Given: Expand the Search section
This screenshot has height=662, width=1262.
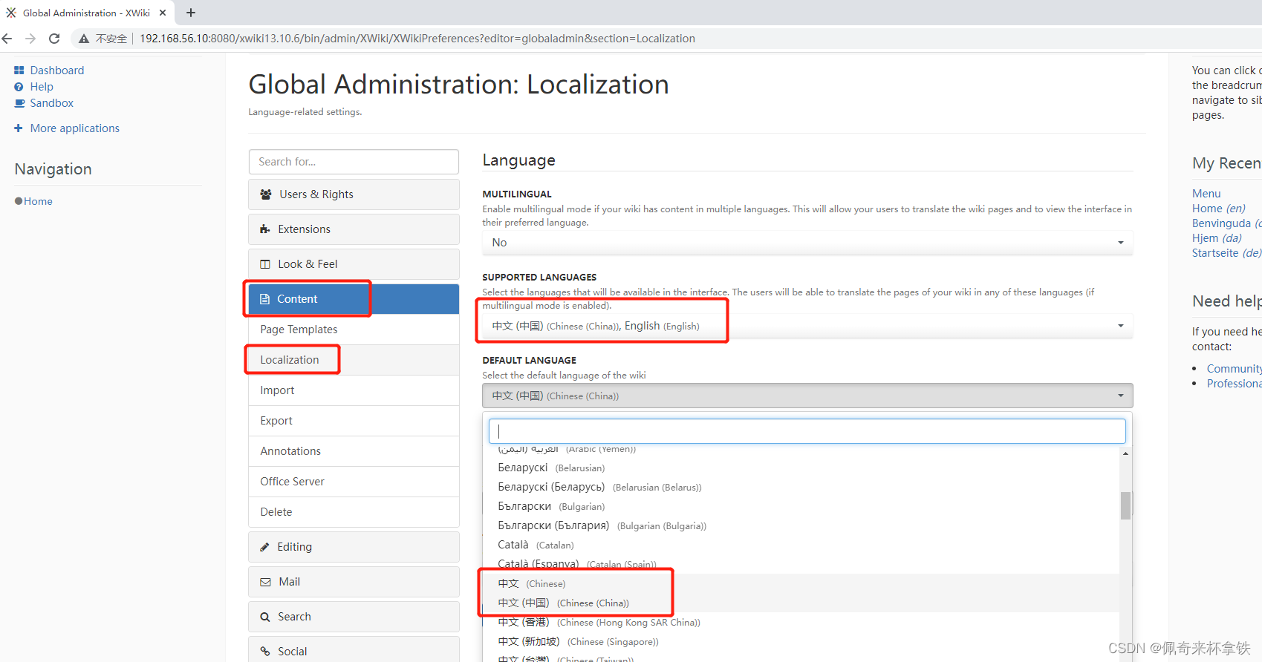Looking at the screenshot, I should (x=354, y=617).
